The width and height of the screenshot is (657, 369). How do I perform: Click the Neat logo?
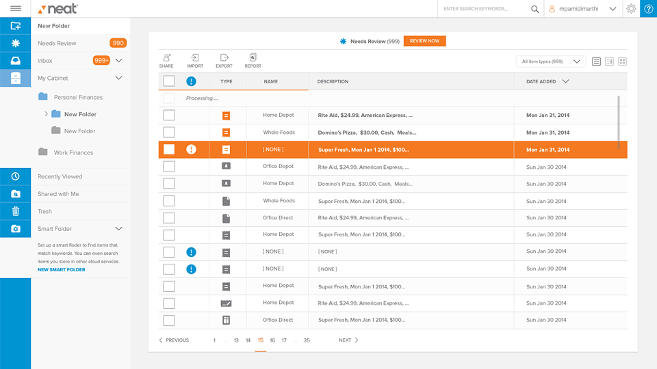[x=57, y=9]
